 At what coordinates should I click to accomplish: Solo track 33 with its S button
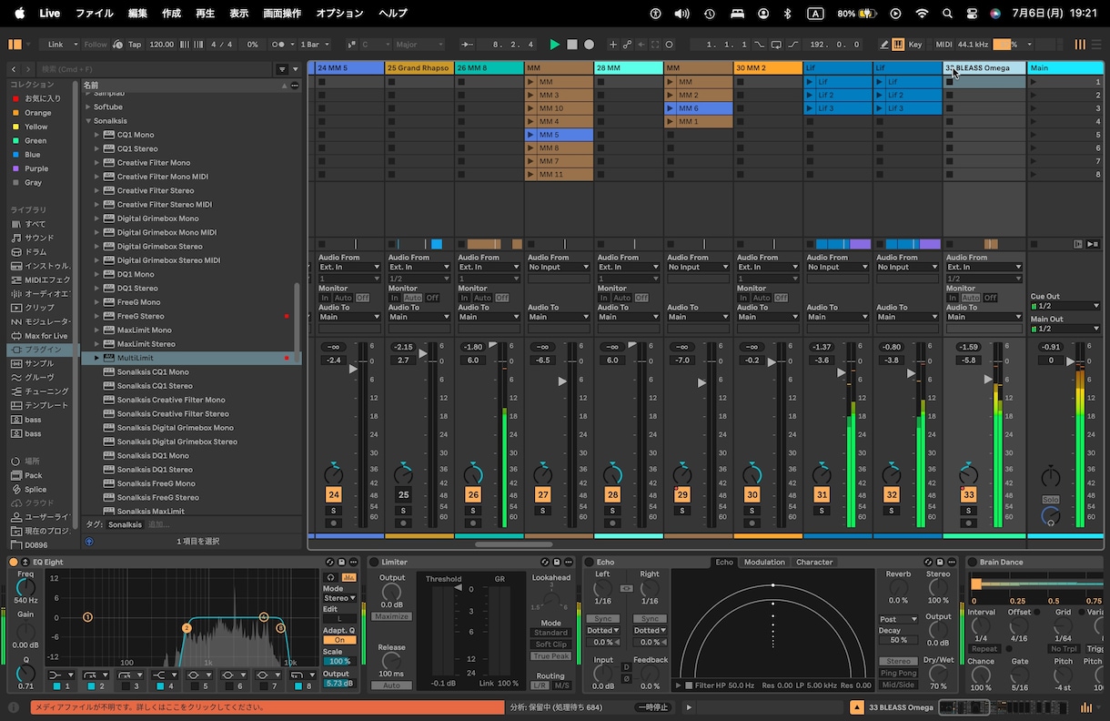coord(968,511)
